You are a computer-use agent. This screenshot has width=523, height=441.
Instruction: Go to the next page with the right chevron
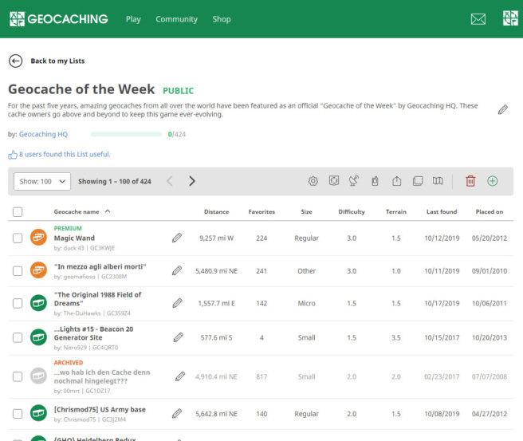[191, 181]
